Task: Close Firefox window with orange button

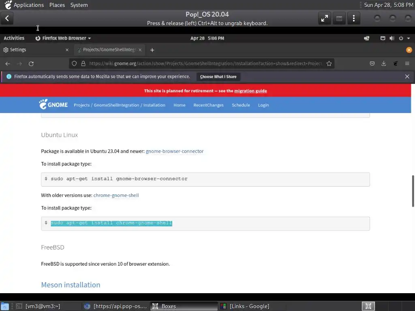Action: [409, 50]
